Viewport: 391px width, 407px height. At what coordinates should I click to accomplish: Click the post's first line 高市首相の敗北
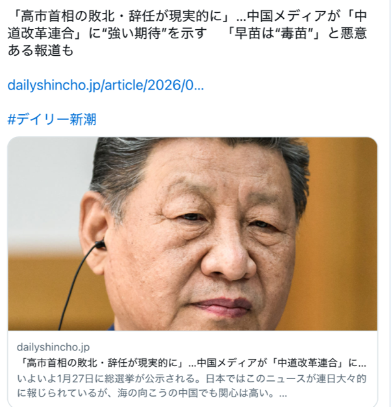(187, 16)
